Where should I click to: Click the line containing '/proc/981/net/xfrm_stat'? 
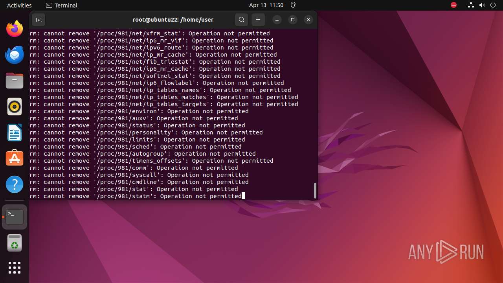point(150,33)
